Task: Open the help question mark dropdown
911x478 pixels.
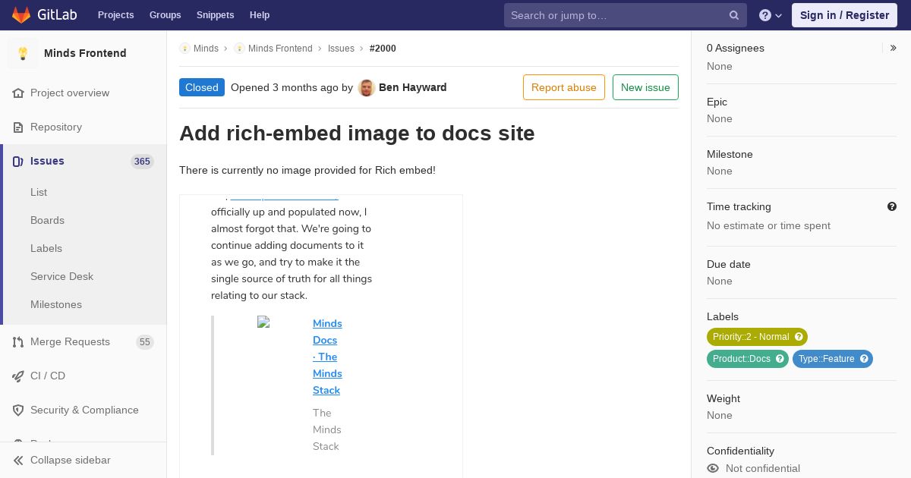Action: (x=771, y=15)
